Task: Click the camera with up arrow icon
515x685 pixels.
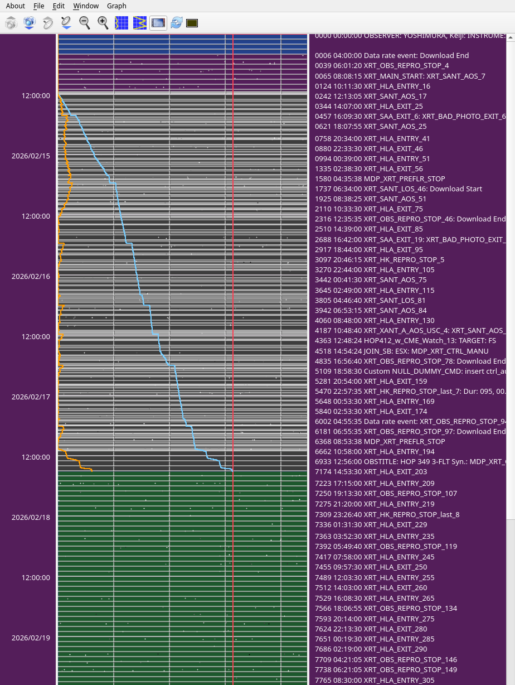Action: (11, 23)
